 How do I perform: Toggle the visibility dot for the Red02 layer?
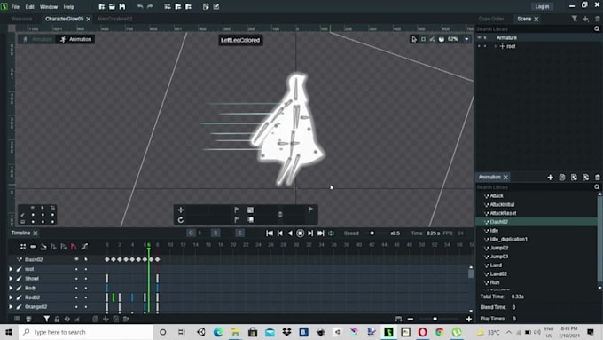[76, 297]
